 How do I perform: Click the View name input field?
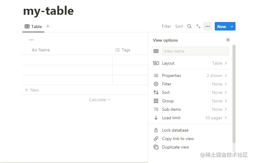point(195,51)
